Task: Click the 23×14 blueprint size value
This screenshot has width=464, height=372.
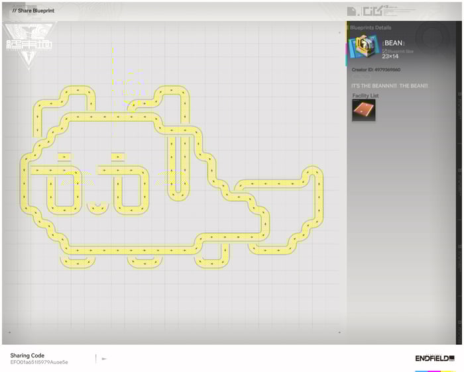Action: (x=390, y=56)
